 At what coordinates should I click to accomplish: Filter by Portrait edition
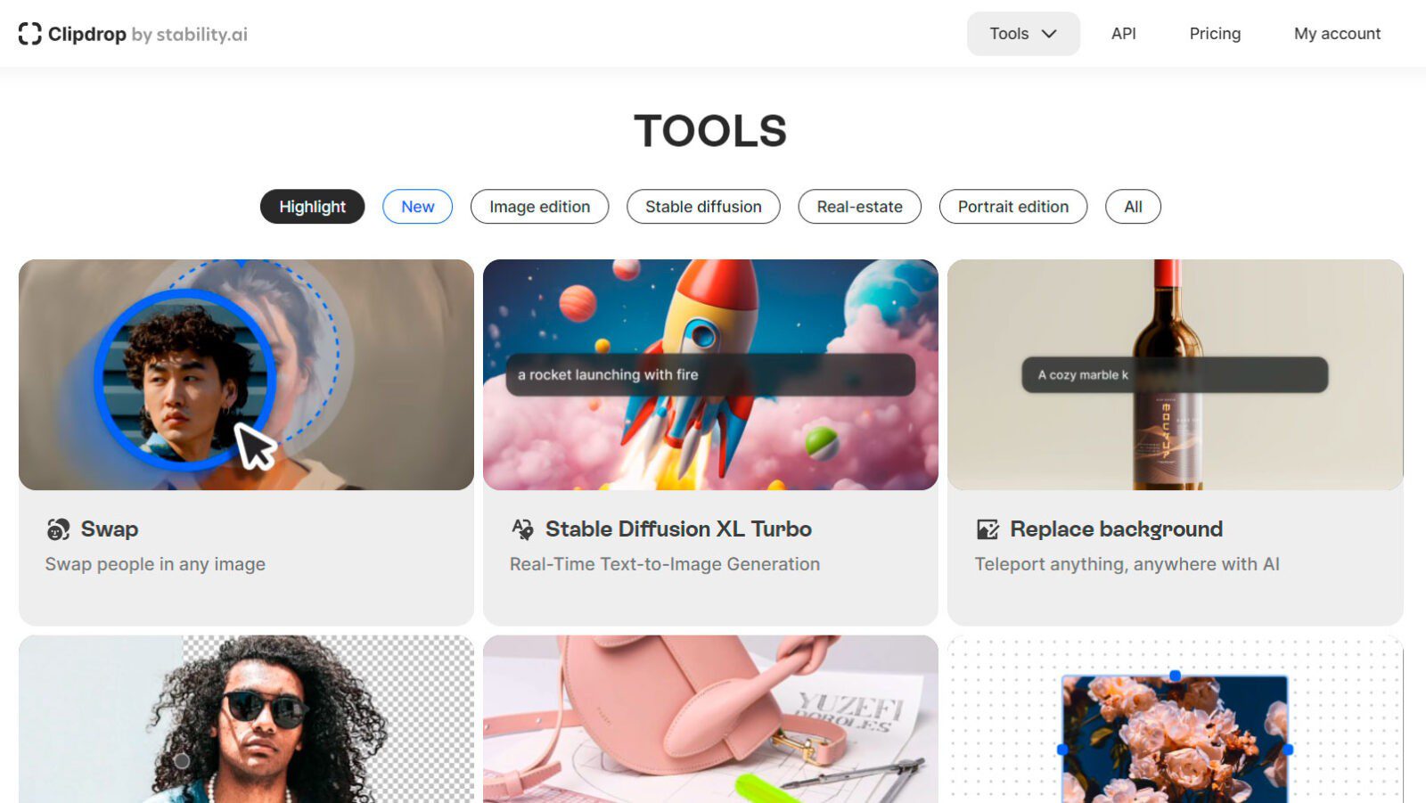tap(1012, 207)
